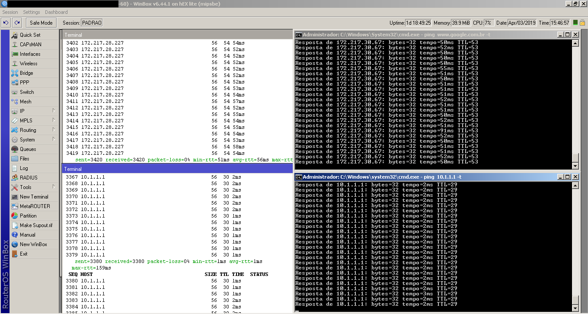Click the Session field showing PADRAO

[92, 23]
